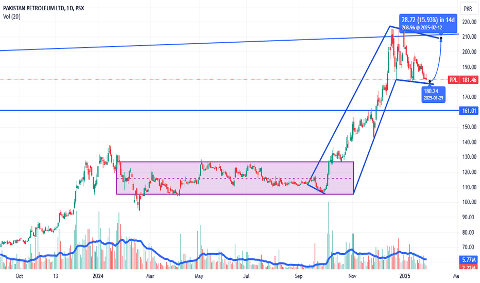The width and height of the screenshot is (480, 283).
Task: Click the 140.00 price axis label
Action: point(469,142)
